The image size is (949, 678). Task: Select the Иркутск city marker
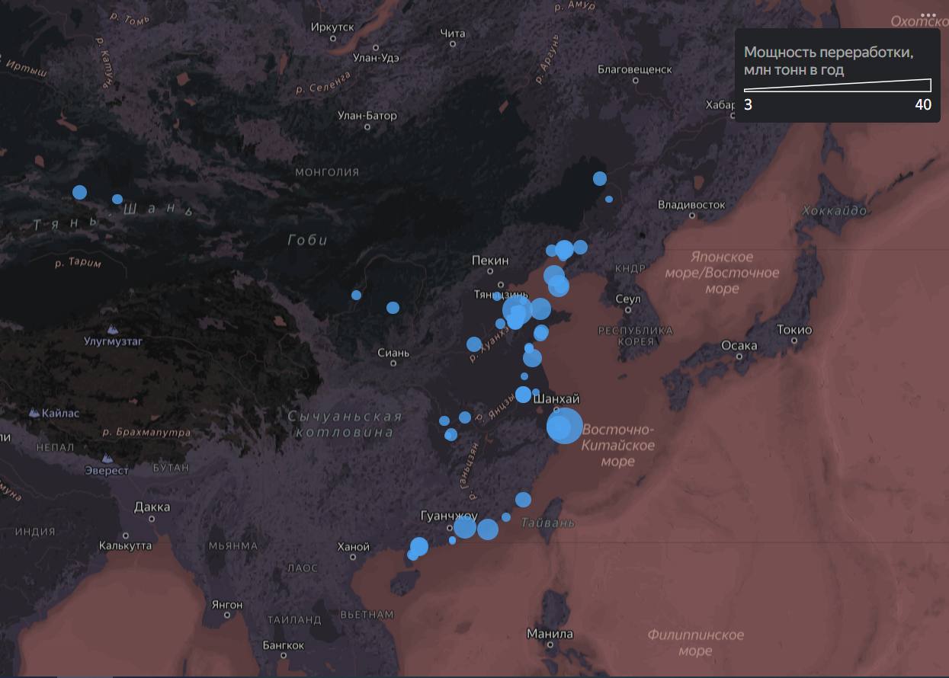333,38
